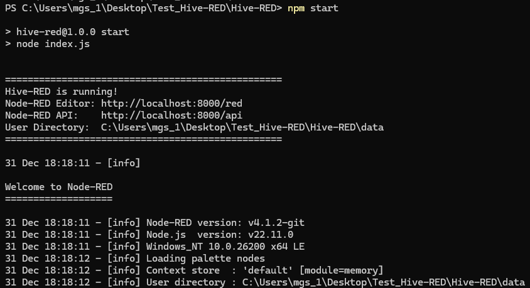530x288 pixels.
Task: Click the Node-RED version 'v4.1.2-git' text
Action: pyautogui.click(x=276, y=223)
